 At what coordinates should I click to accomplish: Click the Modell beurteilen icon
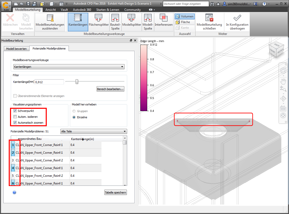coord(26,18)
